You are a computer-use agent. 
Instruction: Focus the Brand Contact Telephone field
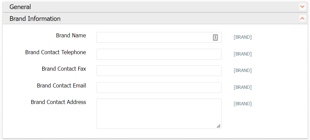tap(159, 54)
